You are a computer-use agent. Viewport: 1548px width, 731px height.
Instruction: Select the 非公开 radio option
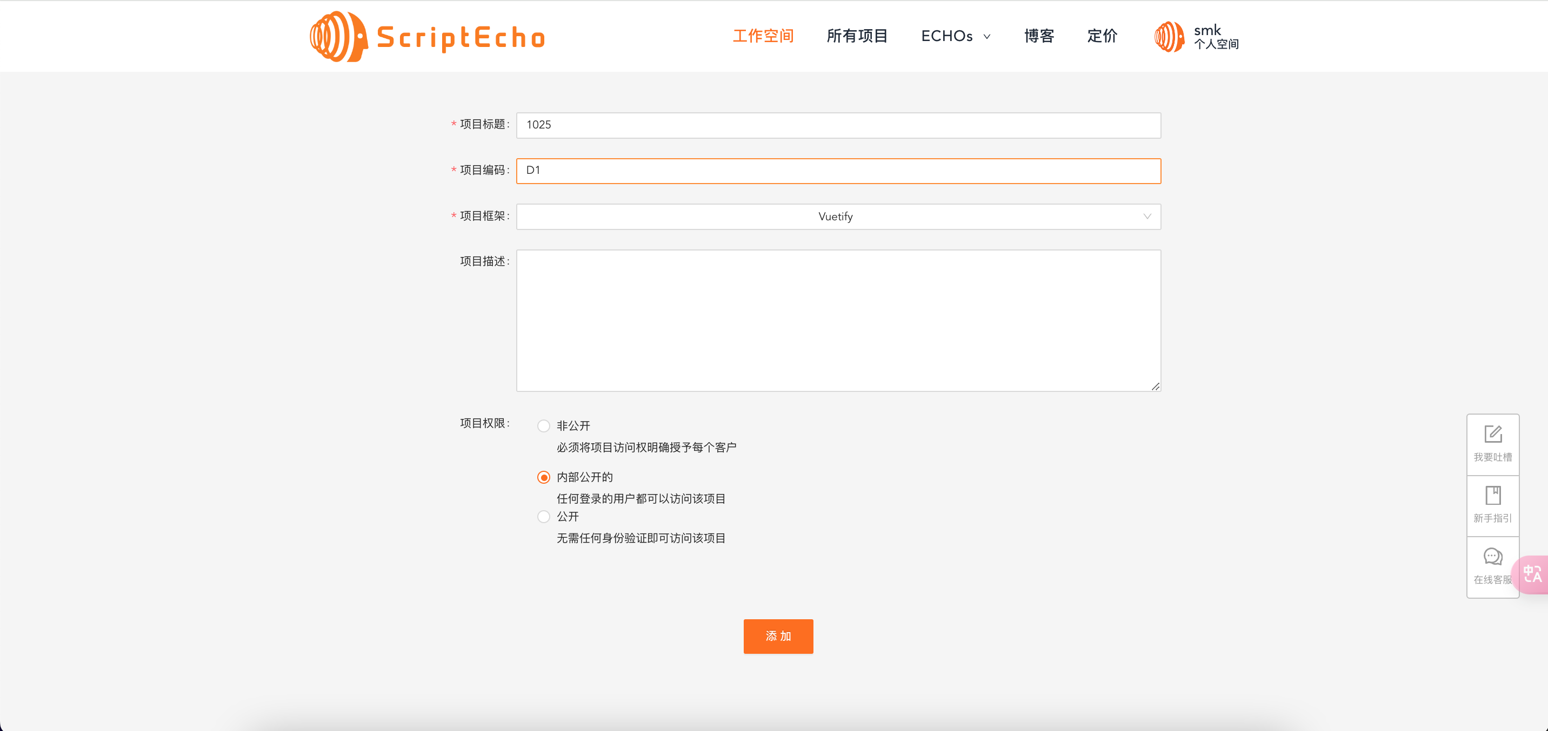pos(543,426)
